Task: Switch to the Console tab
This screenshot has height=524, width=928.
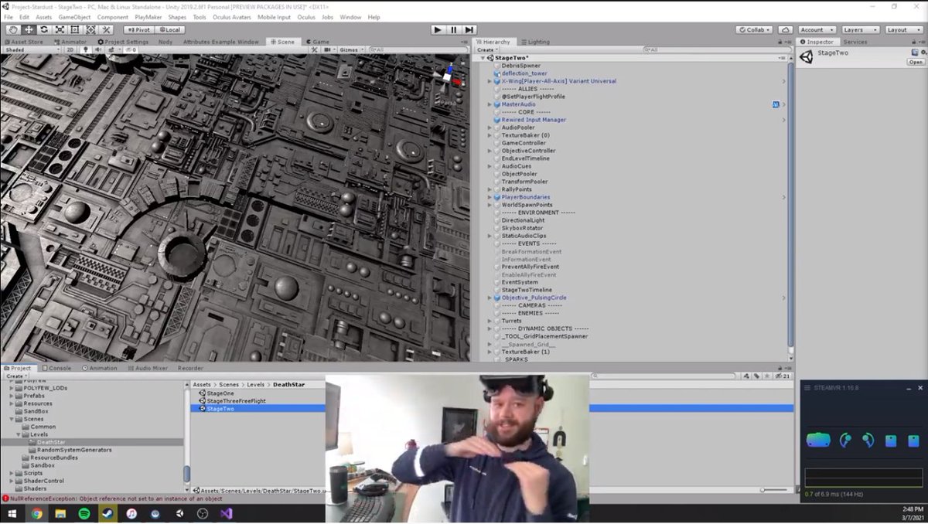Action: 56,368
